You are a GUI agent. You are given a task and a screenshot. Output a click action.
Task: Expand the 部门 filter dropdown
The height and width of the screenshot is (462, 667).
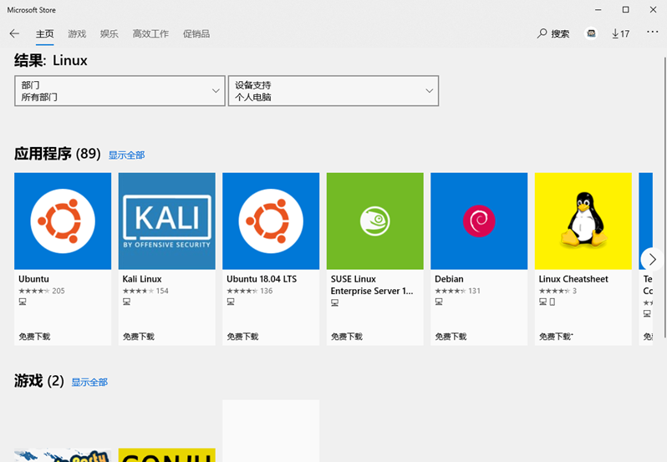click(x=120, y=91)
